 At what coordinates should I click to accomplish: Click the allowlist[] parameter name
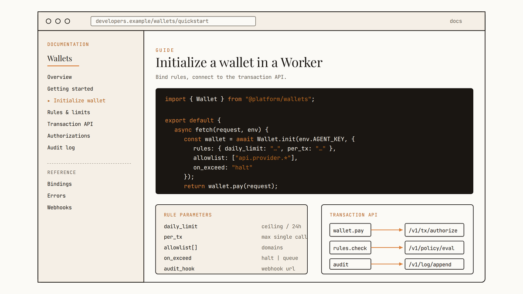coord(180,248)
